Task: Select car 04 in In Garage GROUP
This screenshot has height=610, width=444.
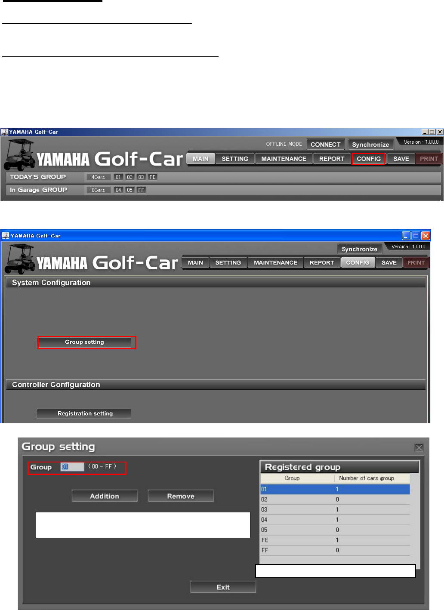Action: 118,190
